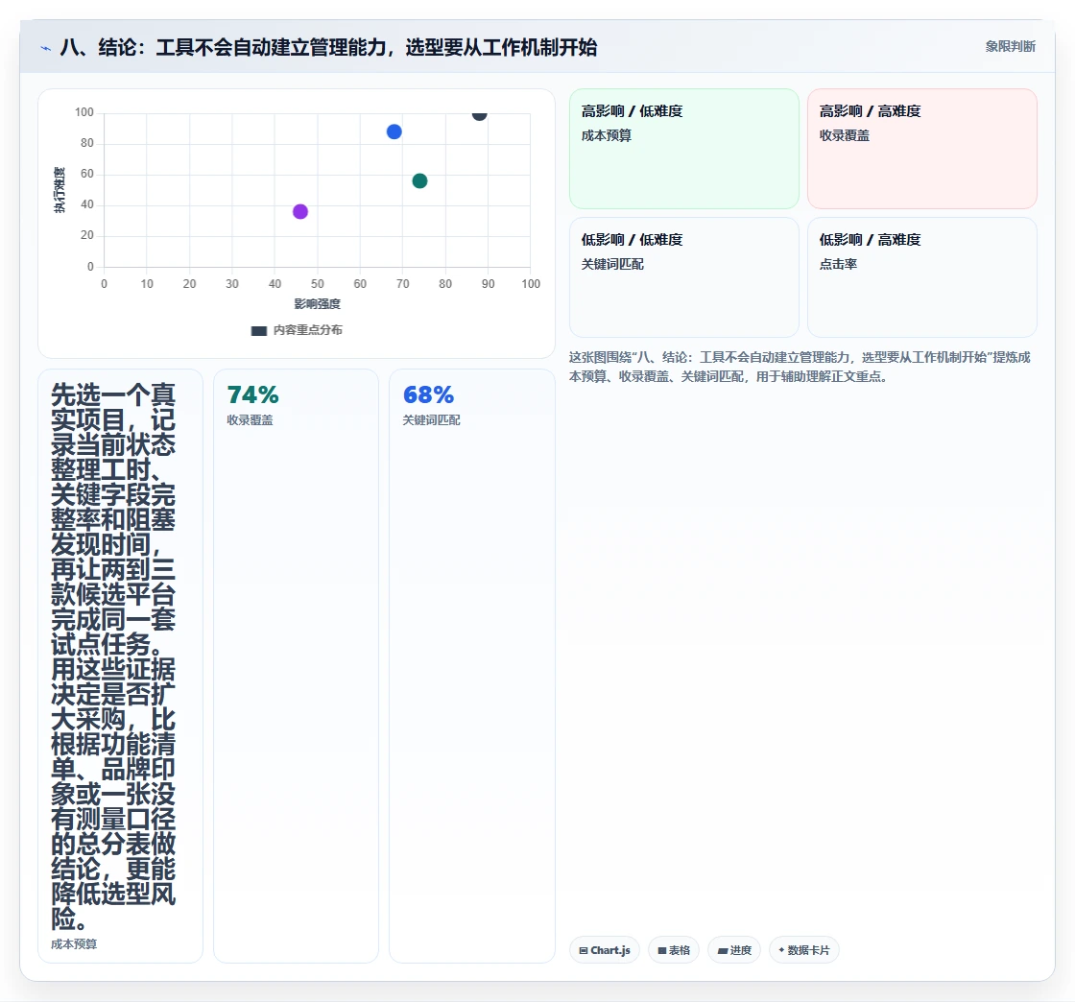1075x1002 pixels.
Task: Click the lightning icon beside the header title
Action: 46,48
